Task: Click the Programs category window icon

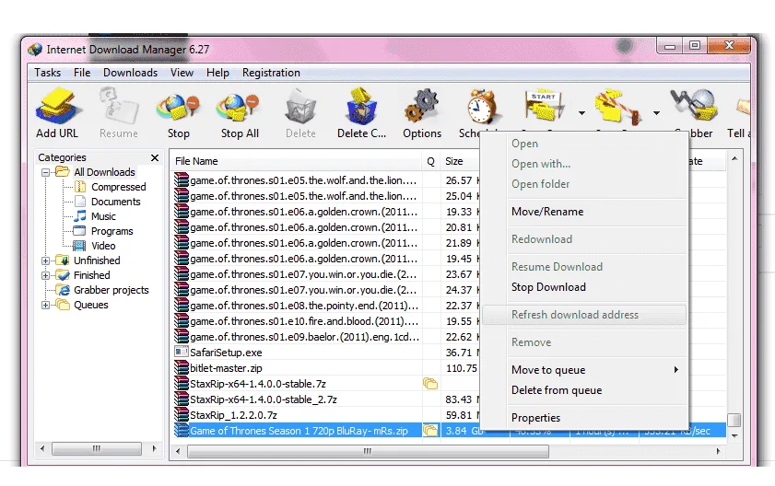Action: tap(79, 231)
